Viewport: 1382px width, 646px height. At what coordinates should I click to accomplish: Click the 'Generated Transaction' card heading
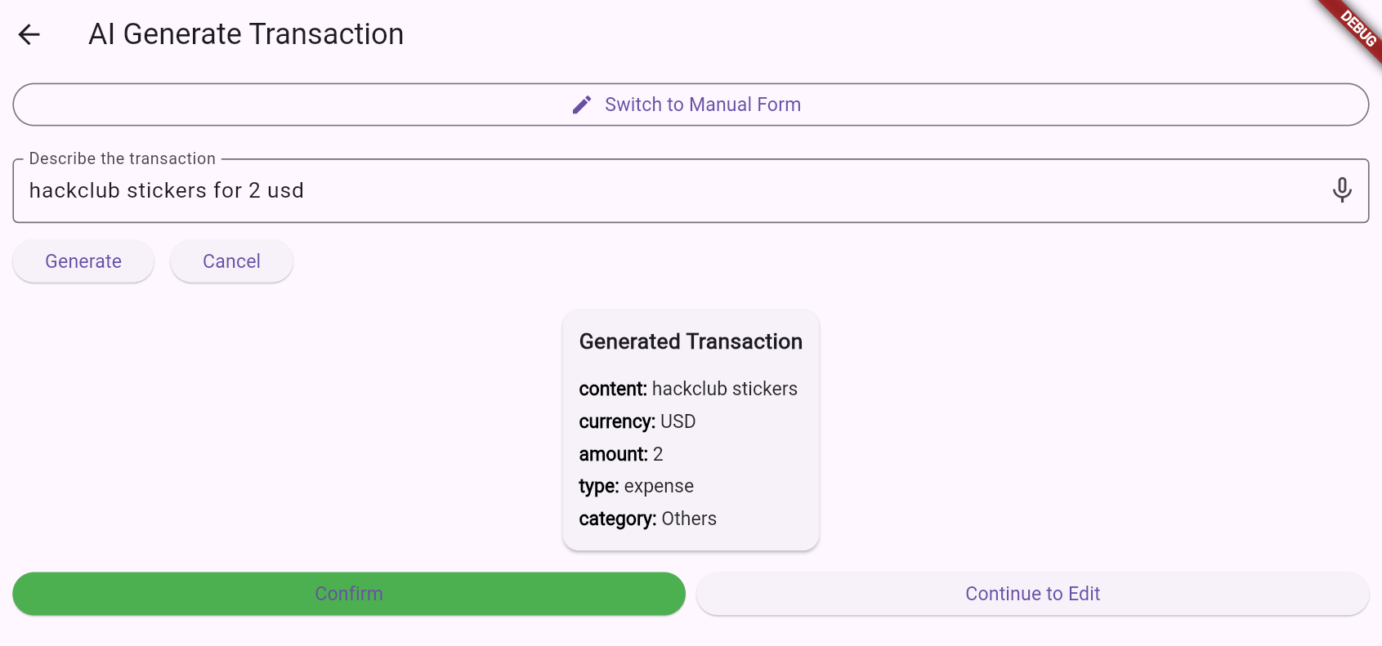[691, 341]
